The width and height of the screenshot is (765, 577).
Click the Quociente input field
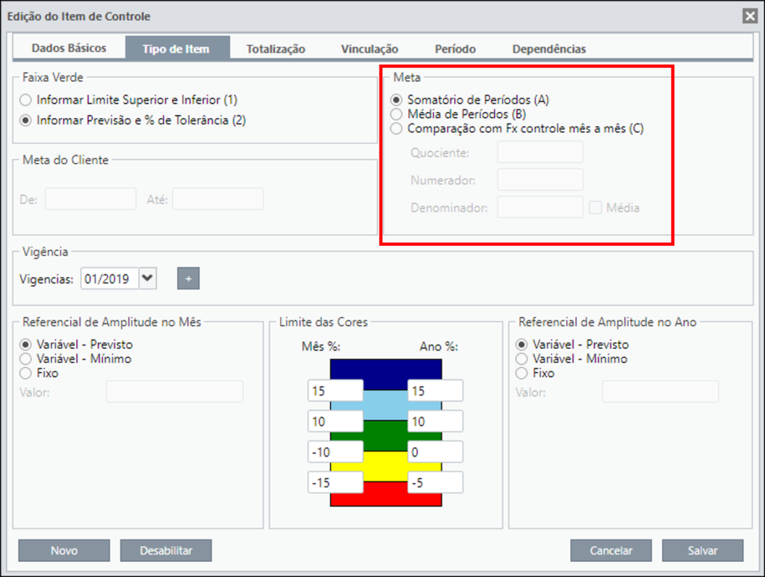pos(540,152)
